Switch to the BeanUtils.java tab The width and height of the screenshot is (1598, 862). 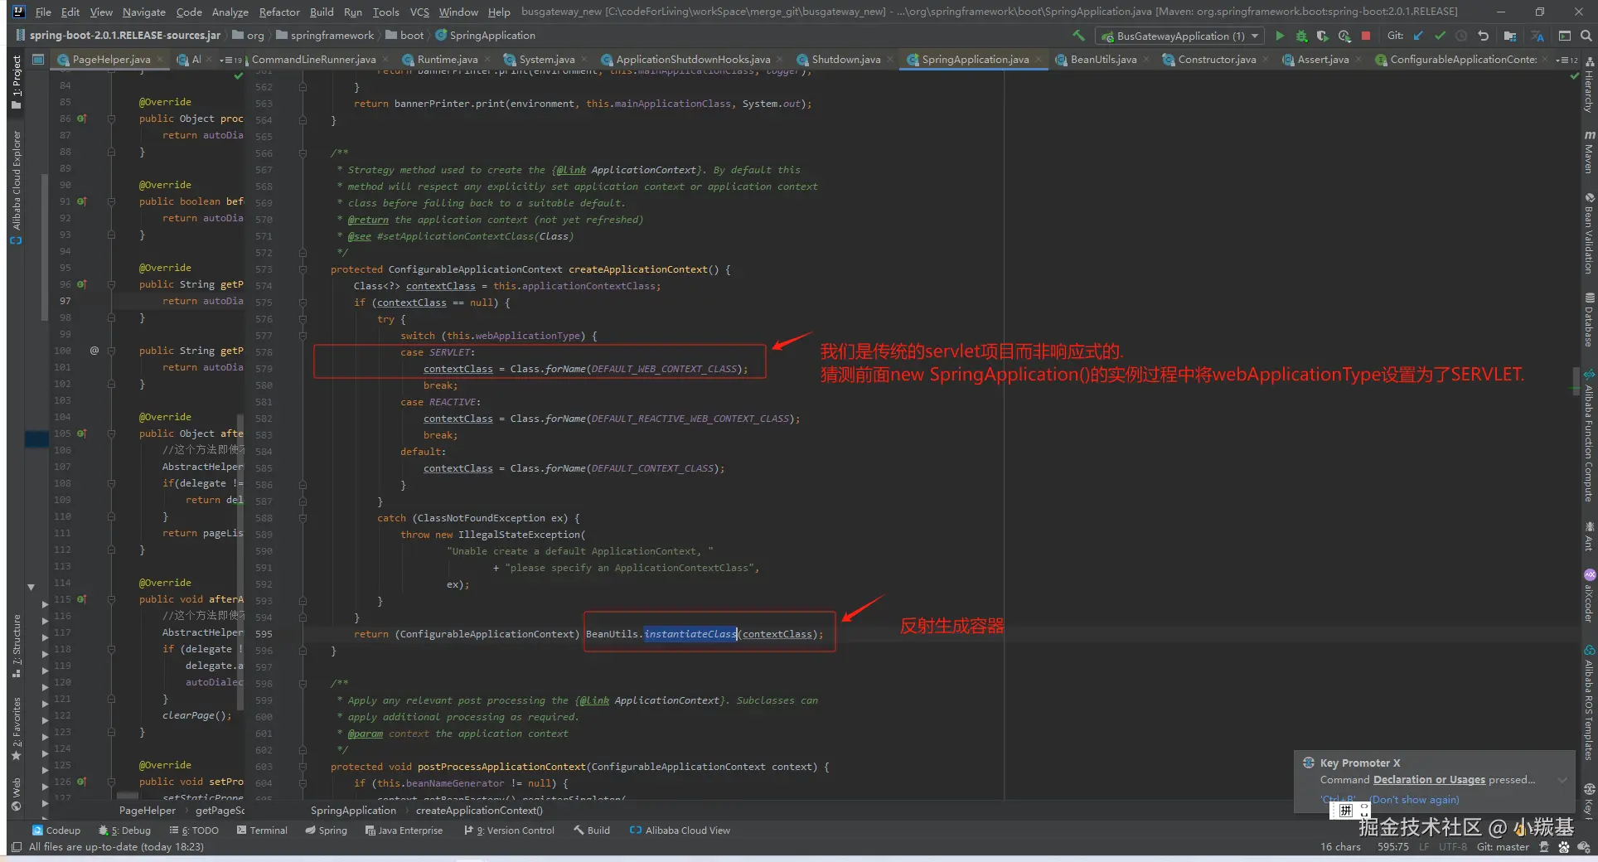1103,60
